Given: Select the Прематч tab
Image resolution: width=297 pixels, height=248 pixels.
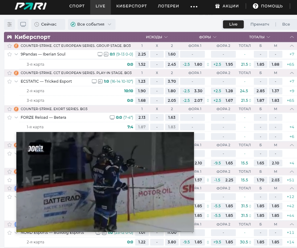Looking at the screenshot, I should tap(260, 24).
